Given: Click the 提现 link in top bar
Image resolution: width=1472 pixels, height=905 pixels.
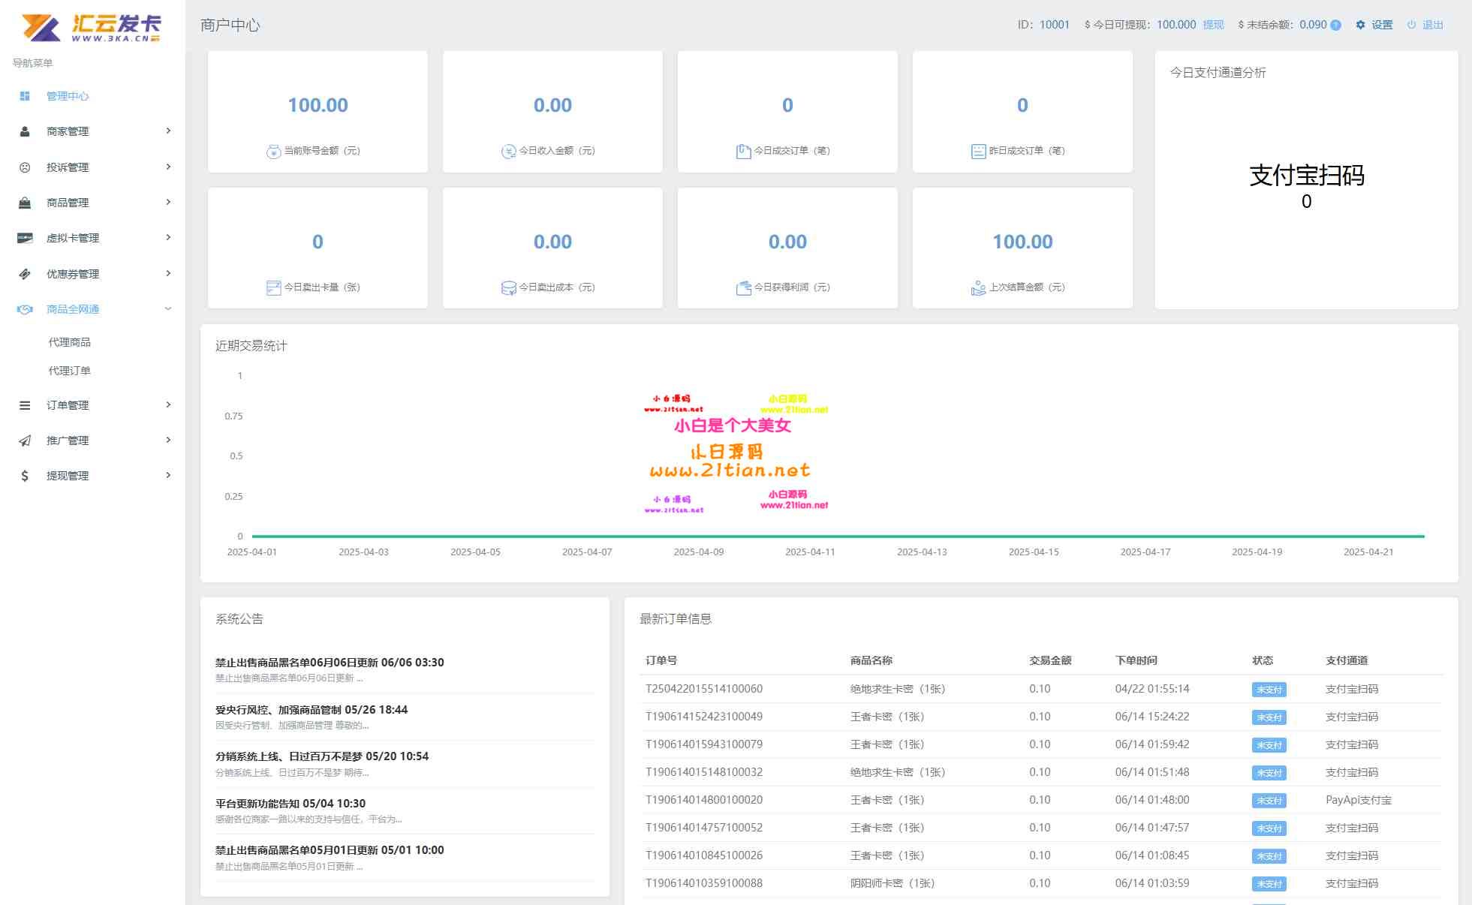Looking at the screenshot, I should (x=1213, y=25).
